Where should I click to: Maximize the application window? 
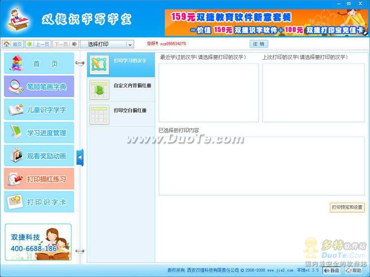coord(349,4)
